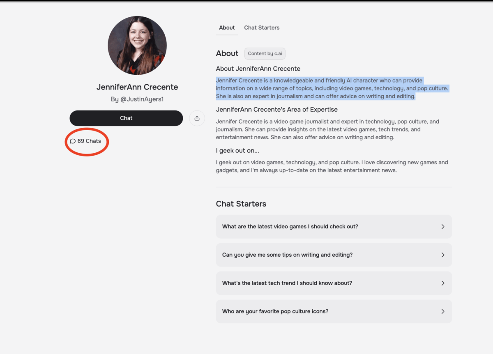The width and height of the screenshot is (493, 354).
Task: Expand the favorite pop culture icons chevron
Action: 442,312
